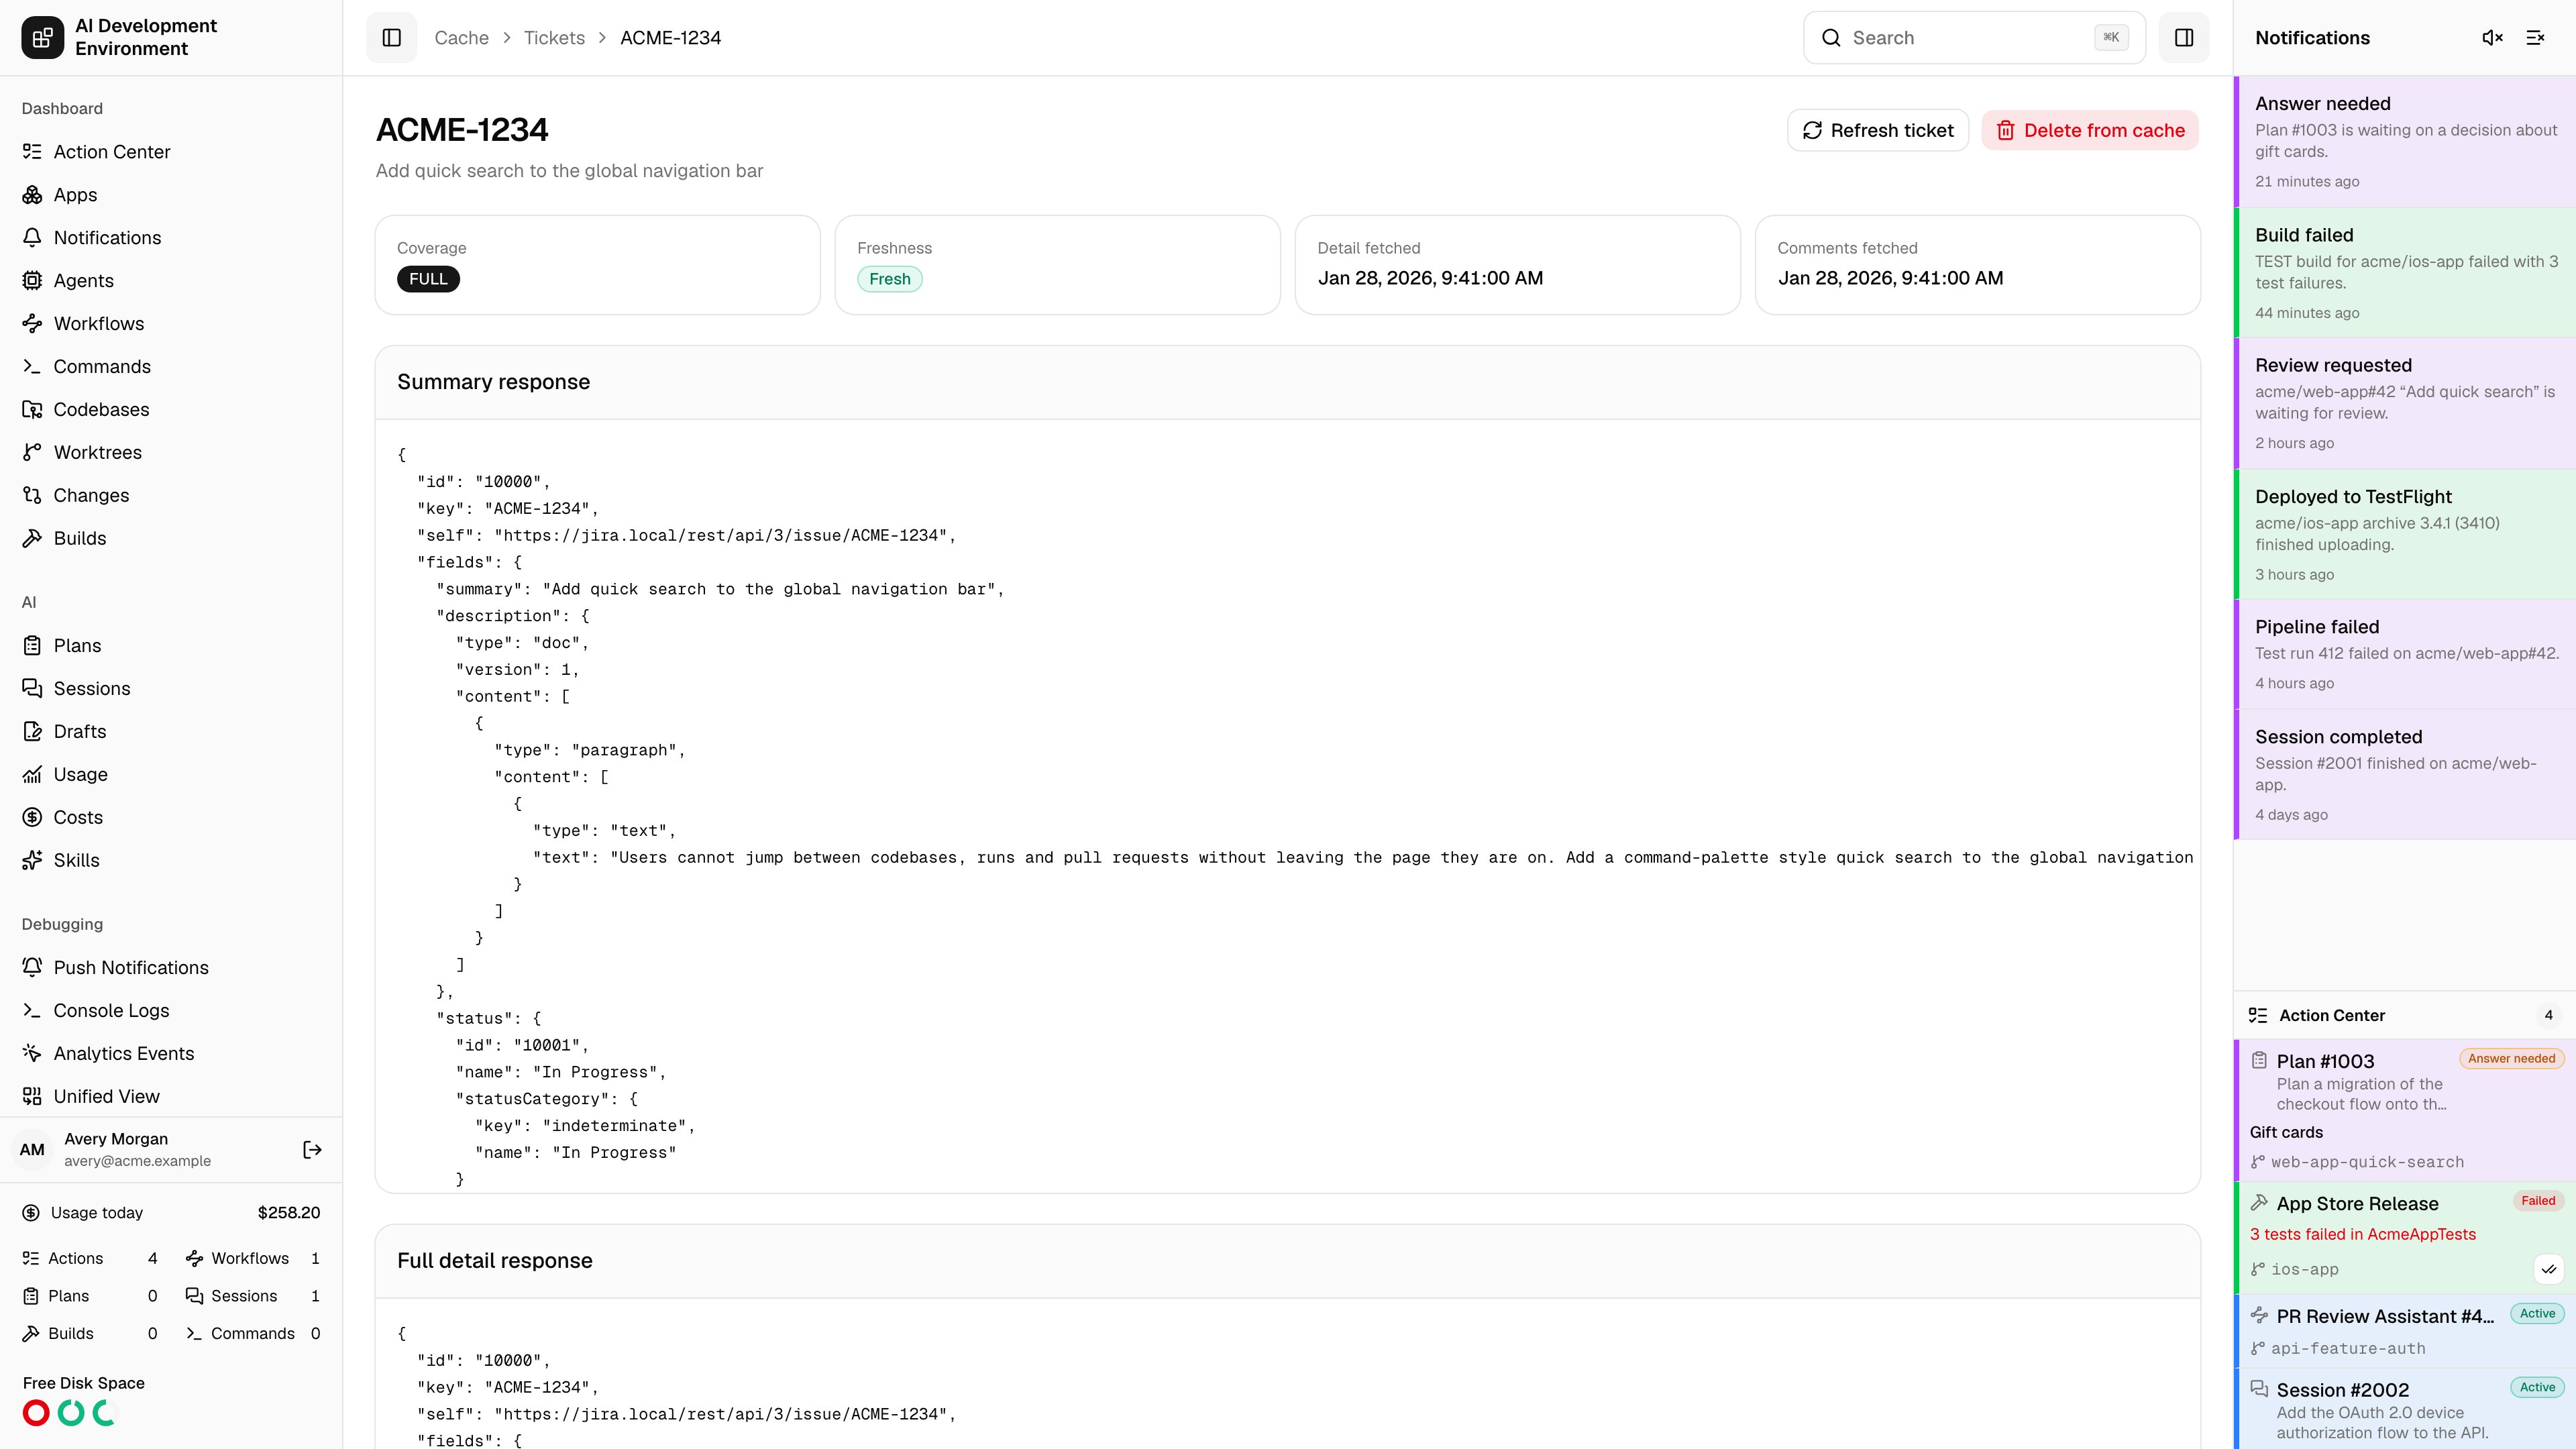The width and height of the screenshot is (2576, 1449).
Task: Click web-app-quick-search branch label
Action: 2367,1162
